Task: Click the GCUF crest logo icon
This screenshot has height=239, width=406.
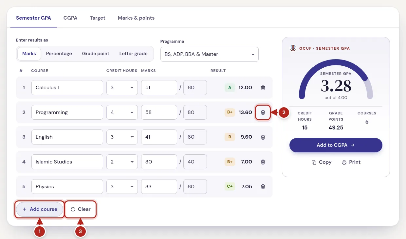Action: pyautogui.click(x=293, y=48)
